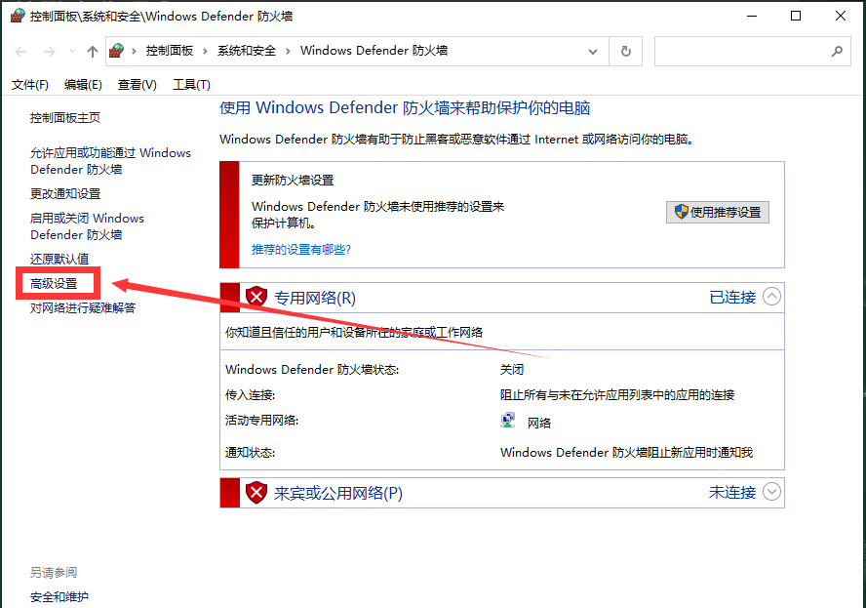This screenshot has height=608, width=866.
Task: Open 更改通知设置 link
Action: (65, 194)
